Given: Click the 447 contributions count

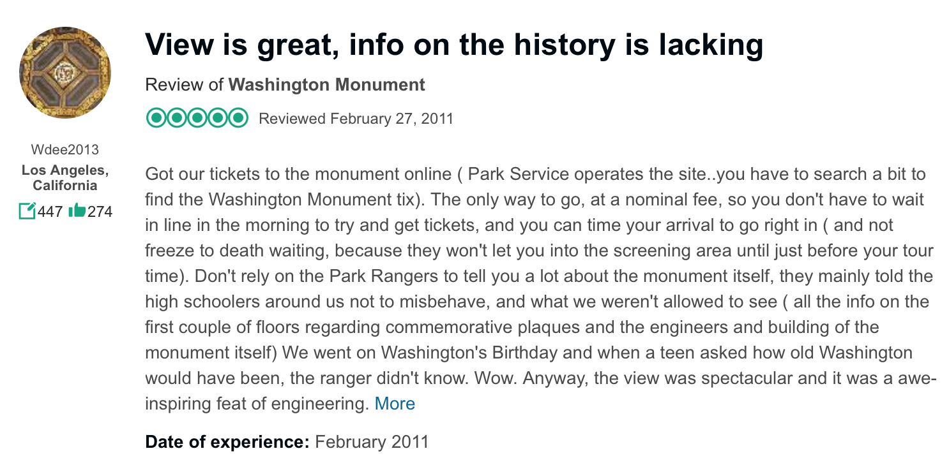Looking at the screenshot, I should click(x=50, y=211).
